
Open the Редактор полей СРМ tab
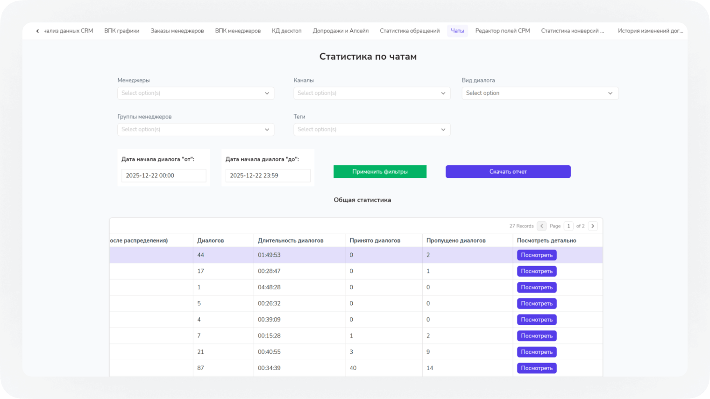(503, 31)
